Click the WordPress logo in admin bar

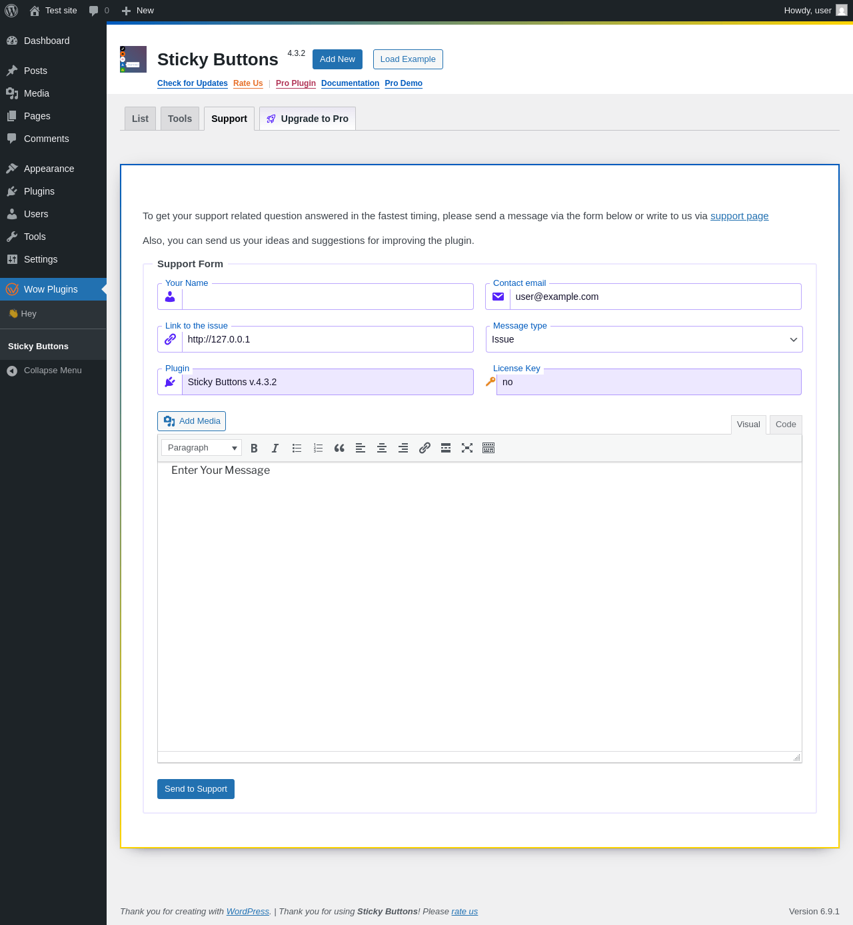click(11, 11)
